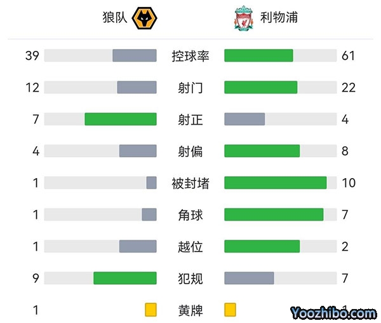Click the 射正 shots on target label
Screen dimensions: 381x323
[x=190, y=120]
